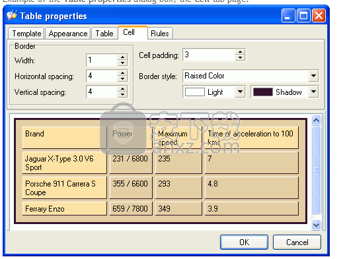Expand the Light color dropdown arrow
This screenshot has height=259, width=343.
click(x=240, y=92)
